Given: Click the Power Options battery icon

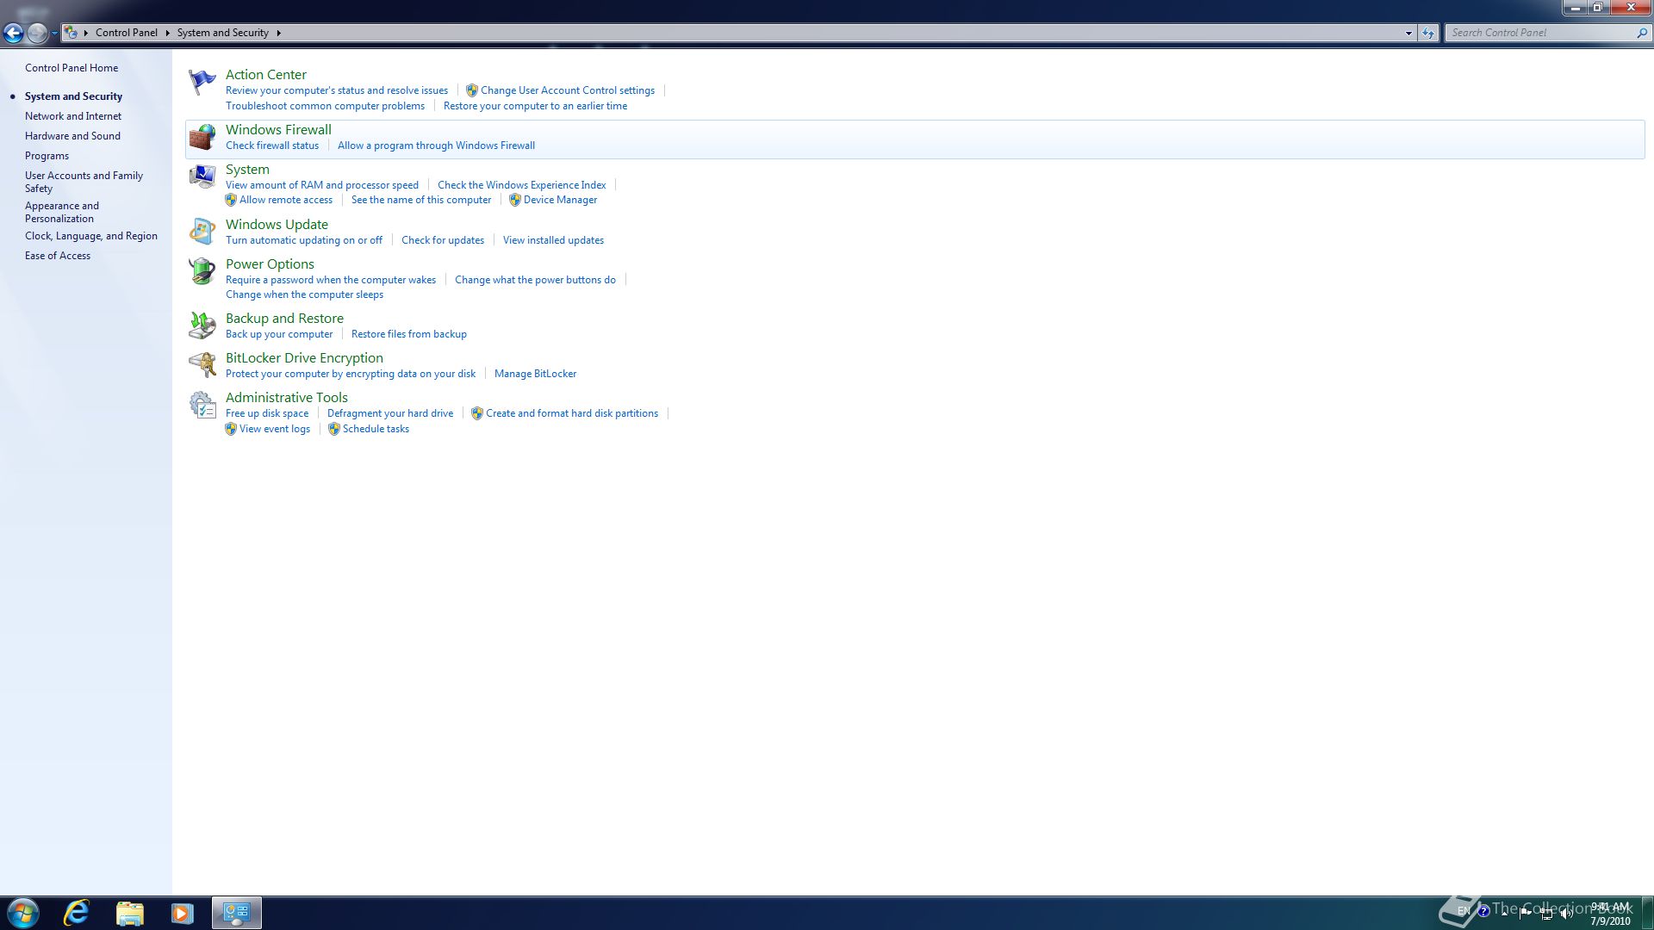Looking at the screenshot, I should point(202,270).
